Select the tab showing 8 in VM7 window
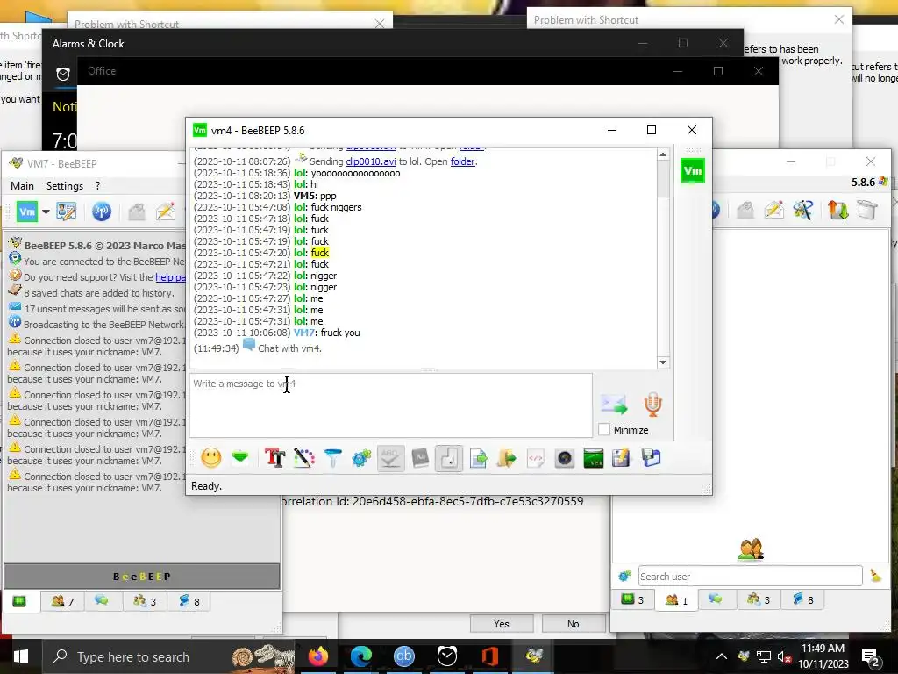 (x=189, y=601)
